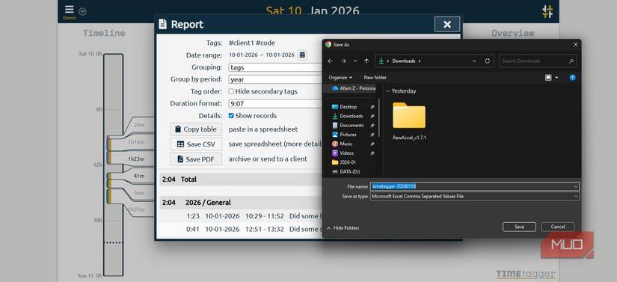Click the 56m record in the timeline
The width and height of the screenshot is (617, 282).
coord(139,193)
